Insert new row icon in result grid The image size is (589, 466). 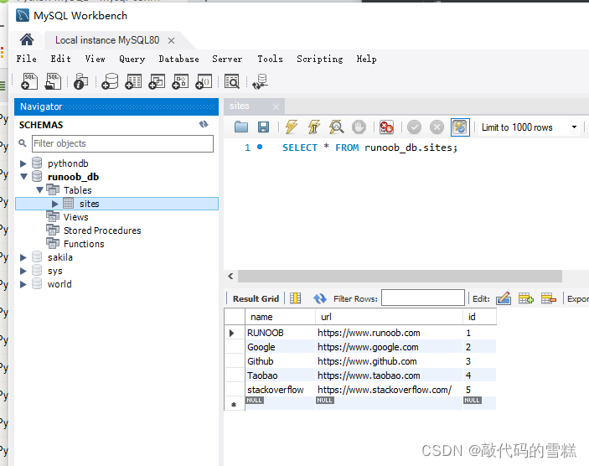pos(526,298)
